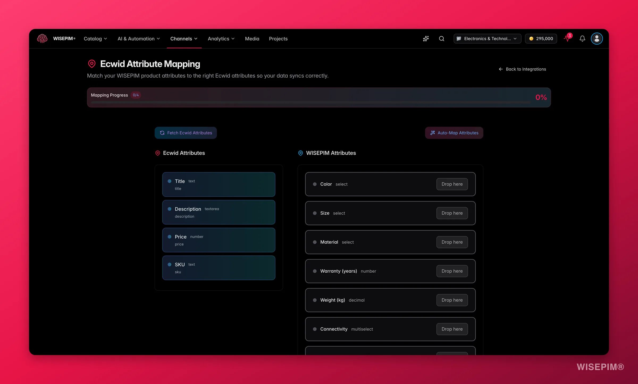
Task: Select the Description textarea attribute card
Action: tap(219, 212)
